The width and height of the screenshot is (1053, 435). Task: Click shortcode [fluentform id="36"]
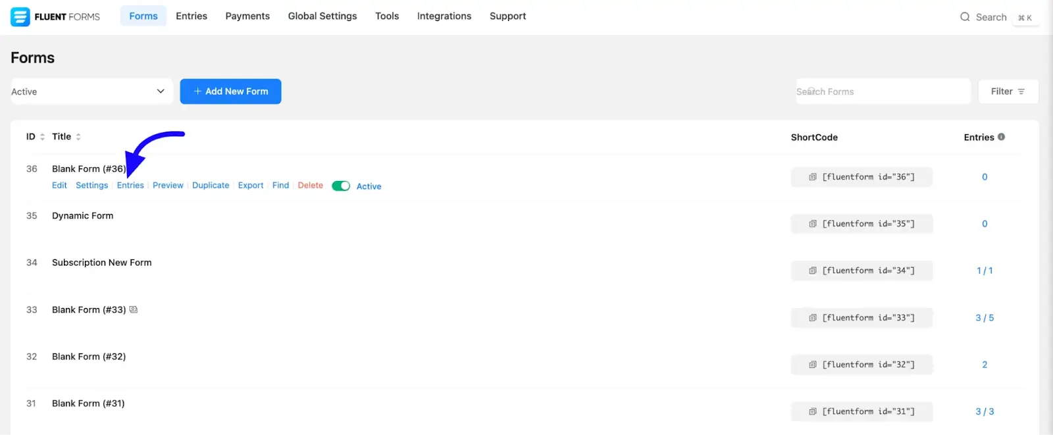861,177
